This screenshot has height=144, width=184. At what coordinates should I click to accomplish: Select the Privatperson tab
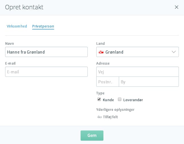click(43, 26)
